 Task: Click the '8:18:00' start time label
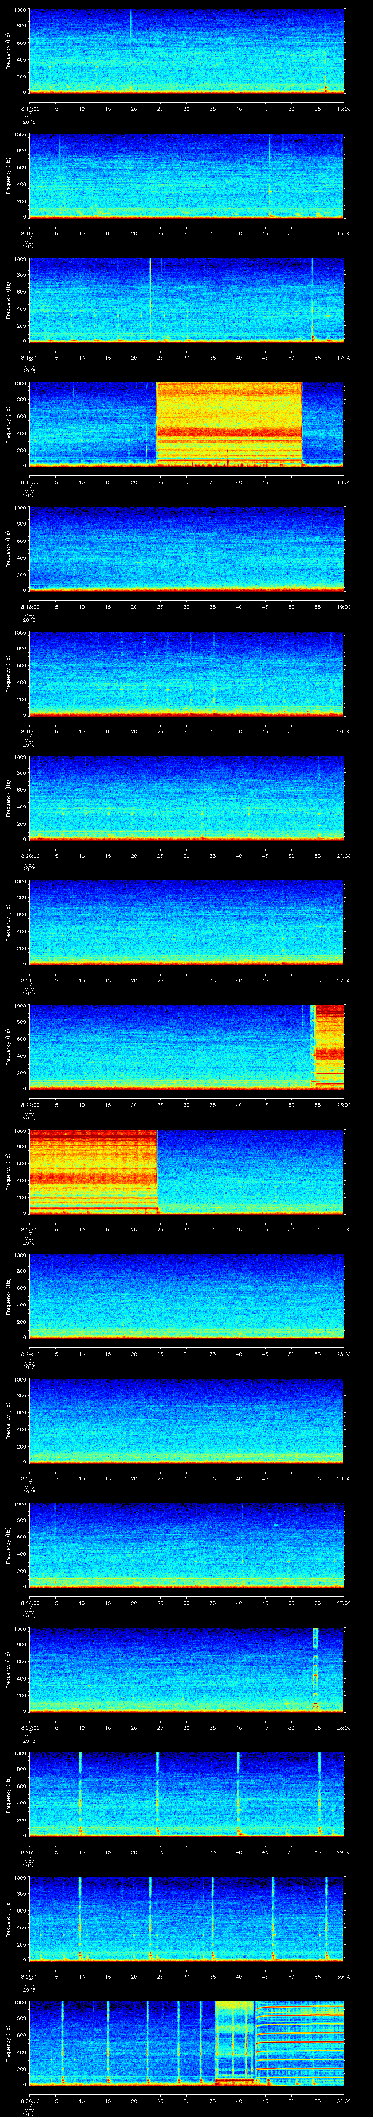pos(30,606)
